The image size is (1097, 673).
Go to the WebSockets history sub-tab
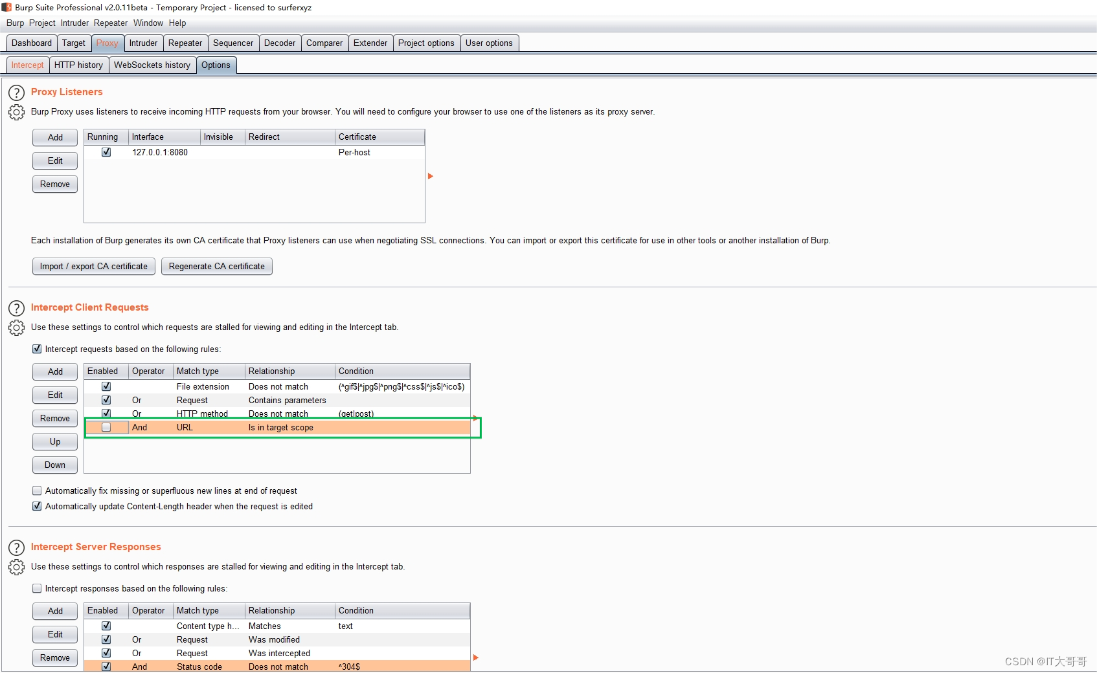tap(152, 65)
